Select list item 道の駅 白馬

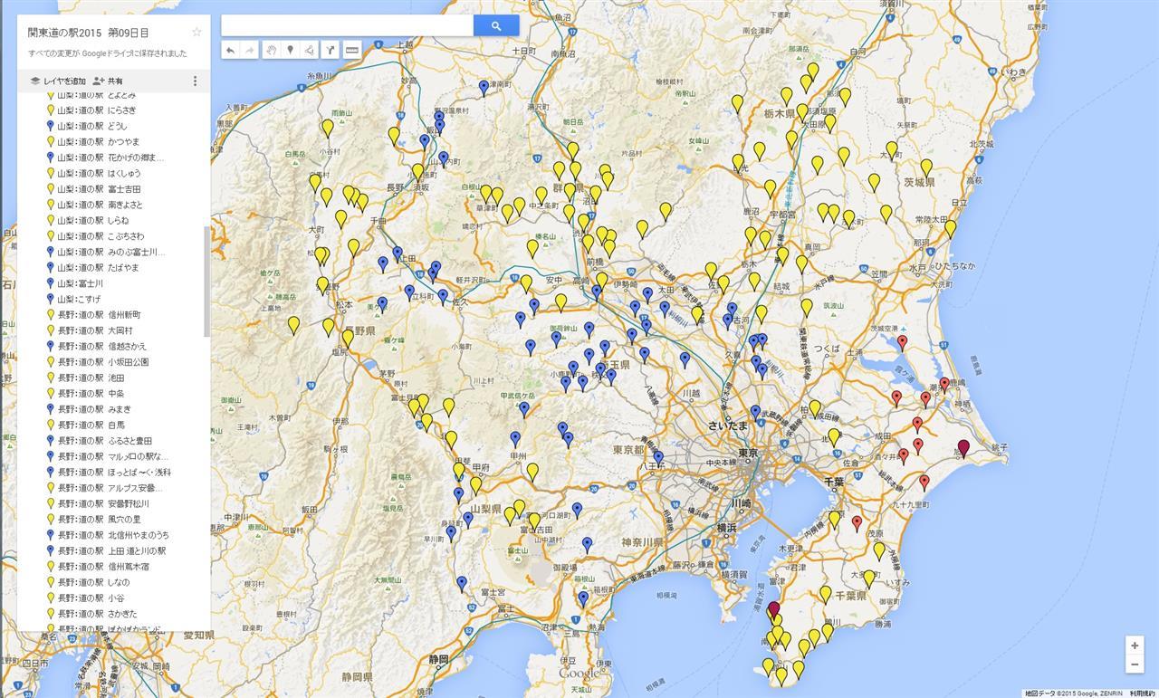(x=91, y=425)
